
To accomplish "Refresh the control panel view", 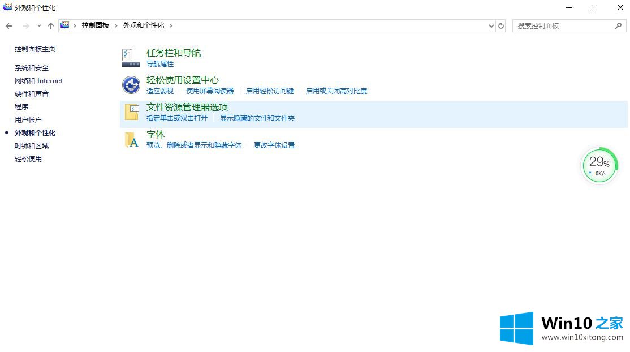I will click(500, 26).
